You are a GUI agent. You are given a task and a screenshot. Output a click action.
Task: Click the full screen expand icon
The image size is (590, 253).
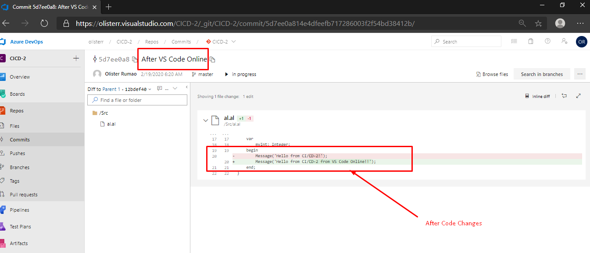coord(579,96)
